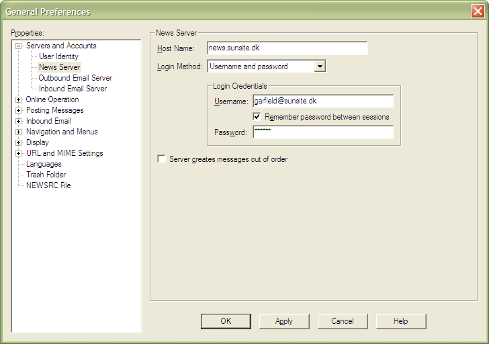Expand the Navigation and Menus node
The image size is (489, 344).
tap(19, 132)
